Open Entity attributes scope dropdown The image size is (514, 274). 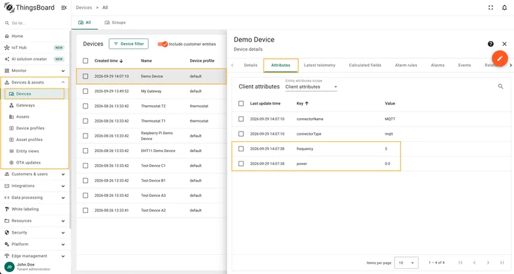pyautogui.click(x=311, y=87)
